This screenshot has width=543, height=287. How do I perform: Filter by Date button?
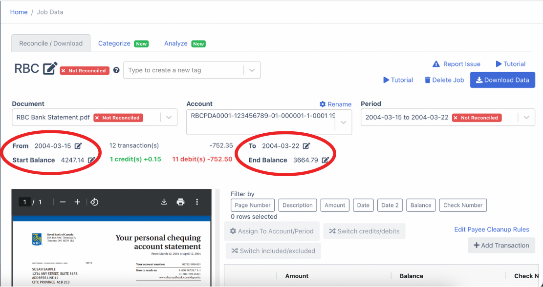363,205
